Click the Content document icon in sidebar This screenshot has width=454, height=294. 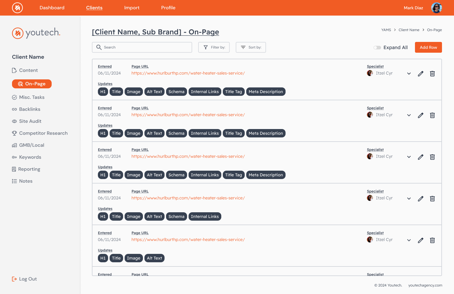click(14, 70)
